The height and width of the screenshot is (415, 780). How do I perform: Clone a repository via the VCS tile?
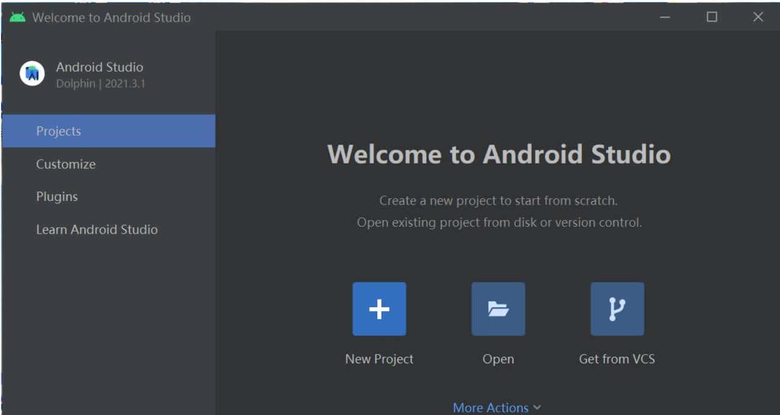tap(617, 309)
